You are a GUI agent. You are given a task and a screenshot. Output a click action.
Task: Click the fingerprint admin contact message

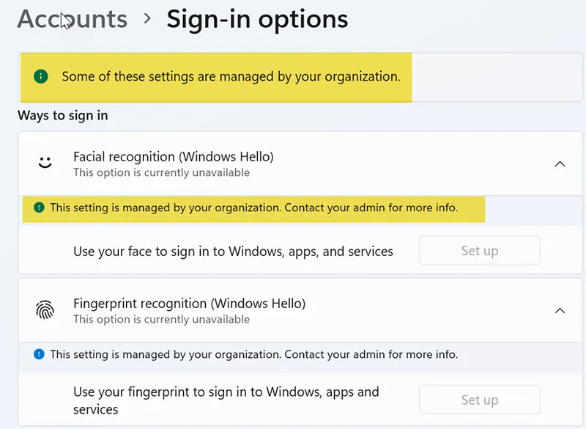coord(253,354)
